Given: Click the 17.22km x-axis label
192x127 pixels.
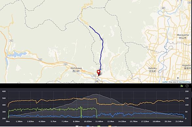Looking at the screenshot, I should coord(145,121).
